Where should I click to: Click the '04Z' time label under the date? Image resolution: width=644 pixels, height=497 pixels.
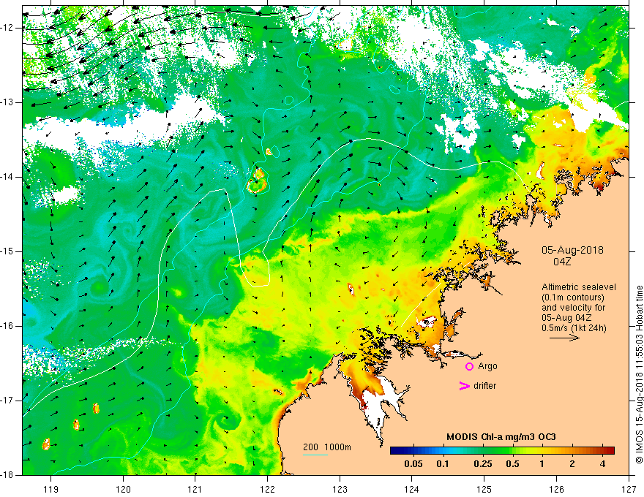click(x=562, y=261)
